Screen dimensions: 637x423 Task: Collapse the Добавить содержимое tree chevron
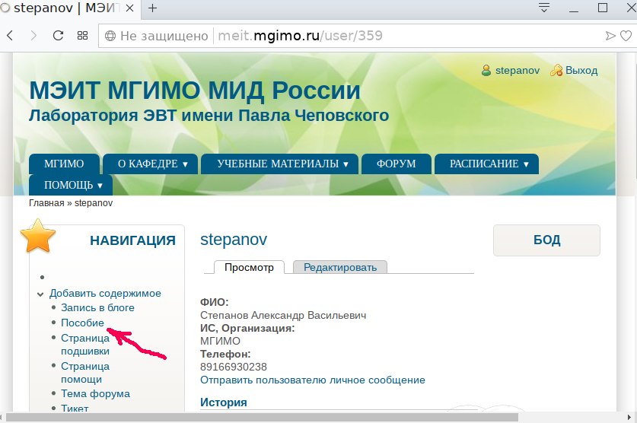40,294
